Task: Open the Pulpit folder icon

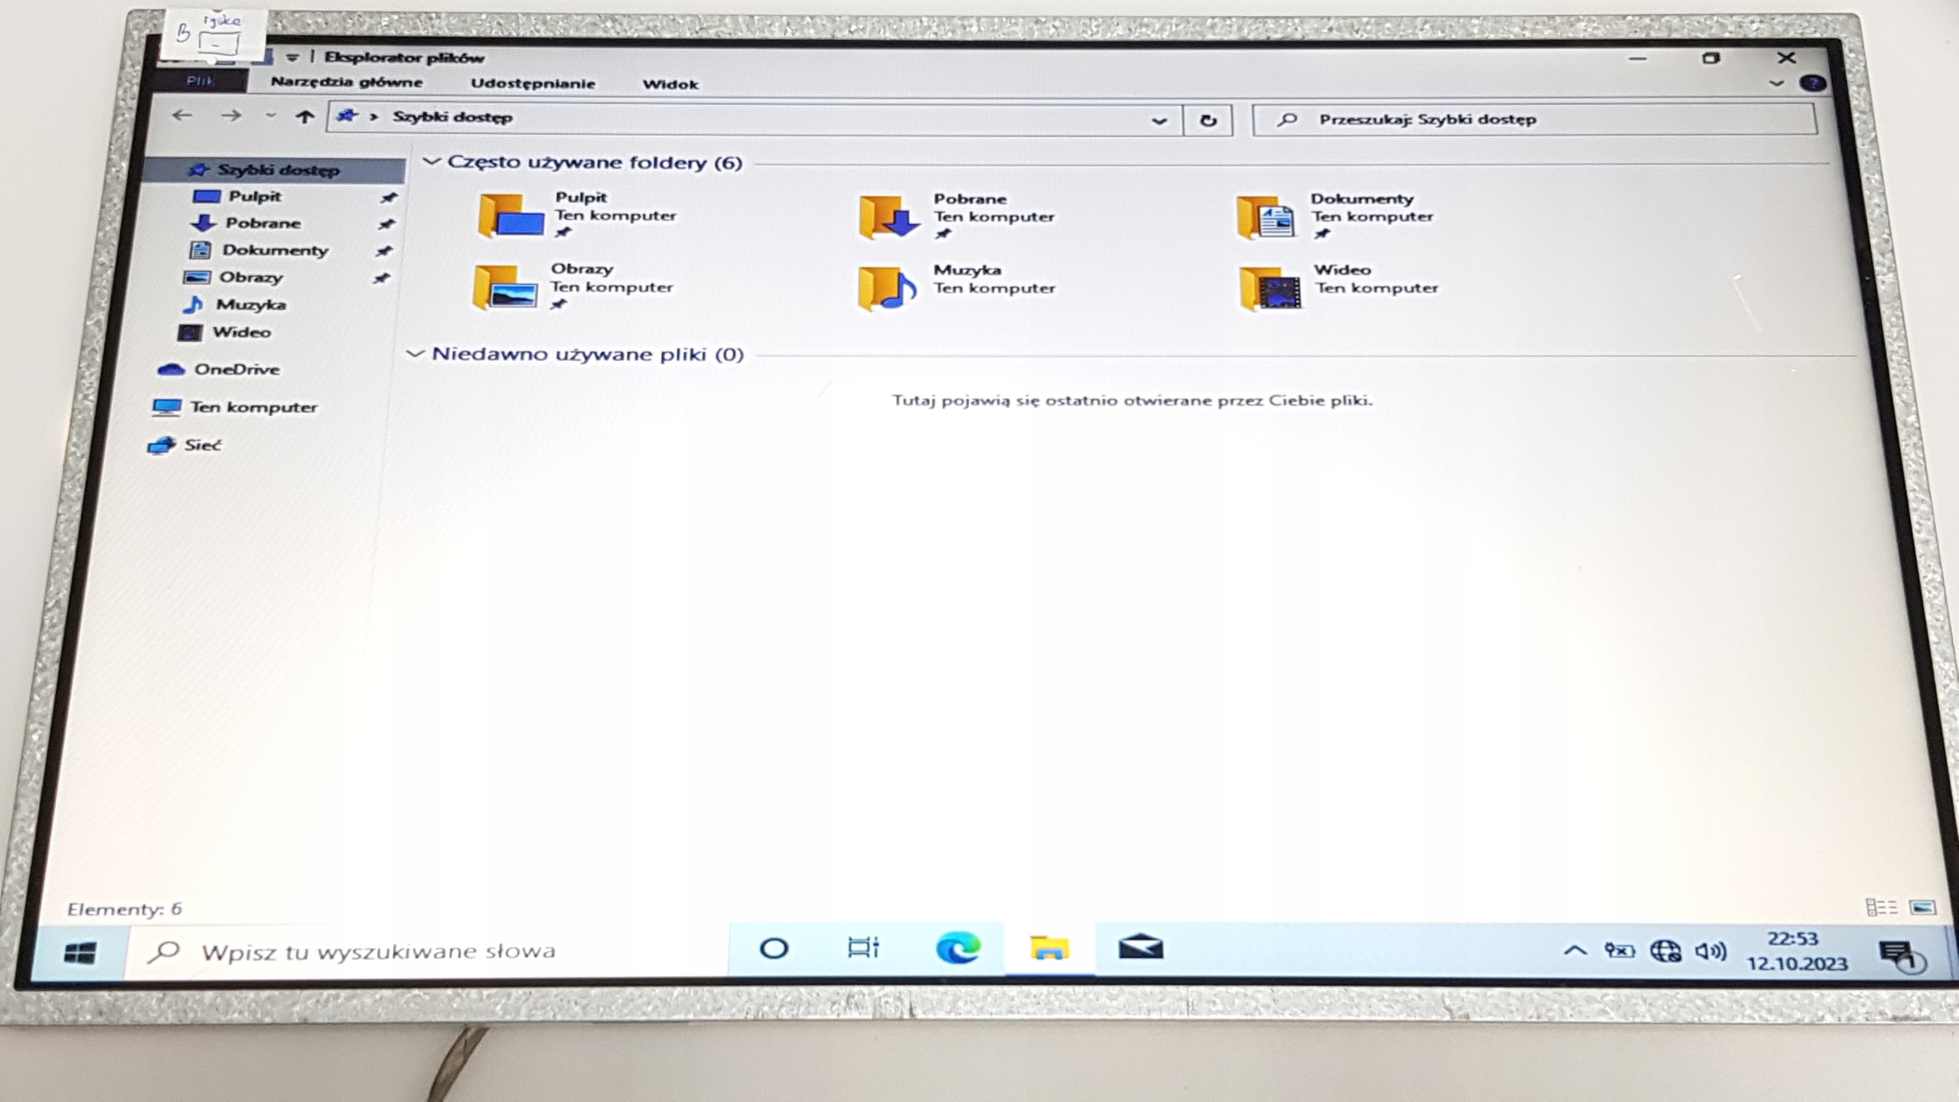Action: pyautogui.click(x=510, y=216)
